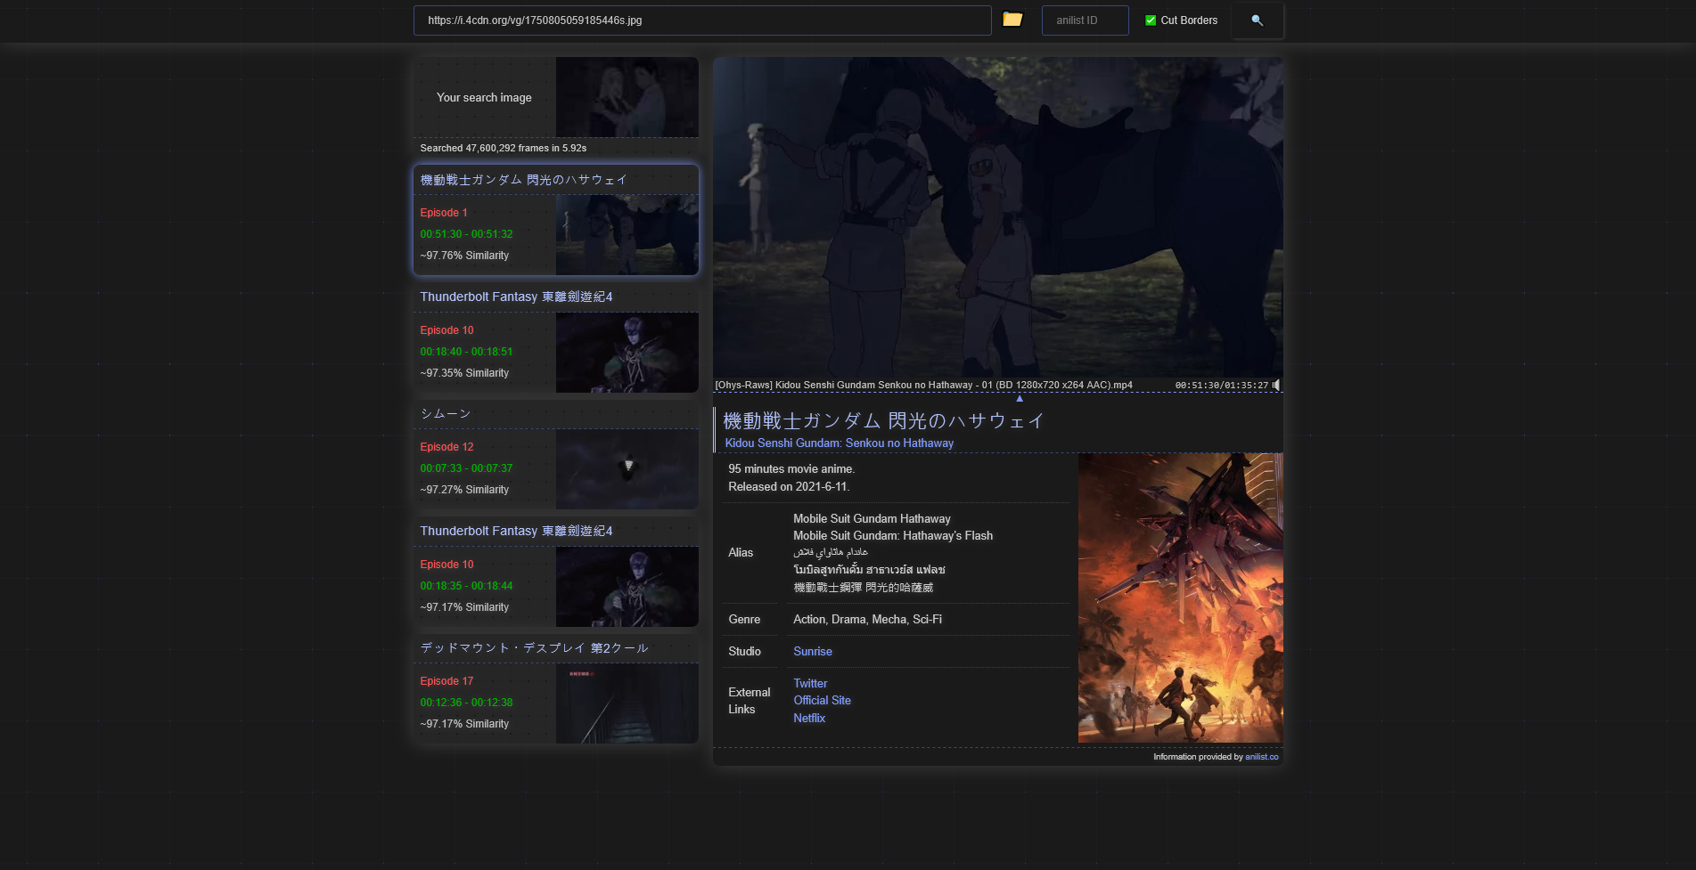This screenshot has height=870, width=1696.
Task: Click the Hathaway cover art poster
Action: [x=1180, y=598]
